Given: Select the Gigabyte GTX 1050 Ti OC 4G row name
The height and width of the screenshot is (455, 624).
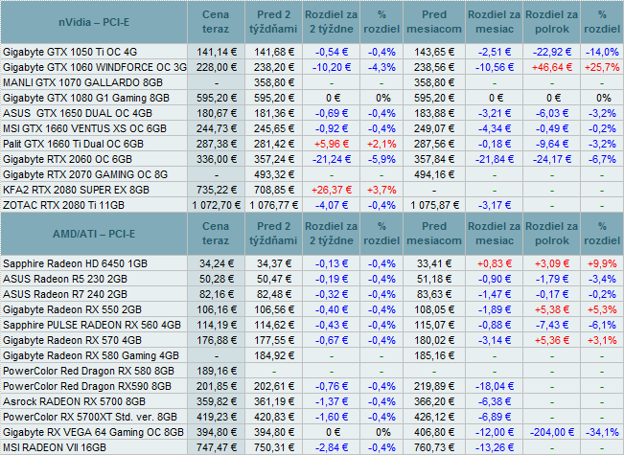Looking at the screenshot, I should pos(70,52).
